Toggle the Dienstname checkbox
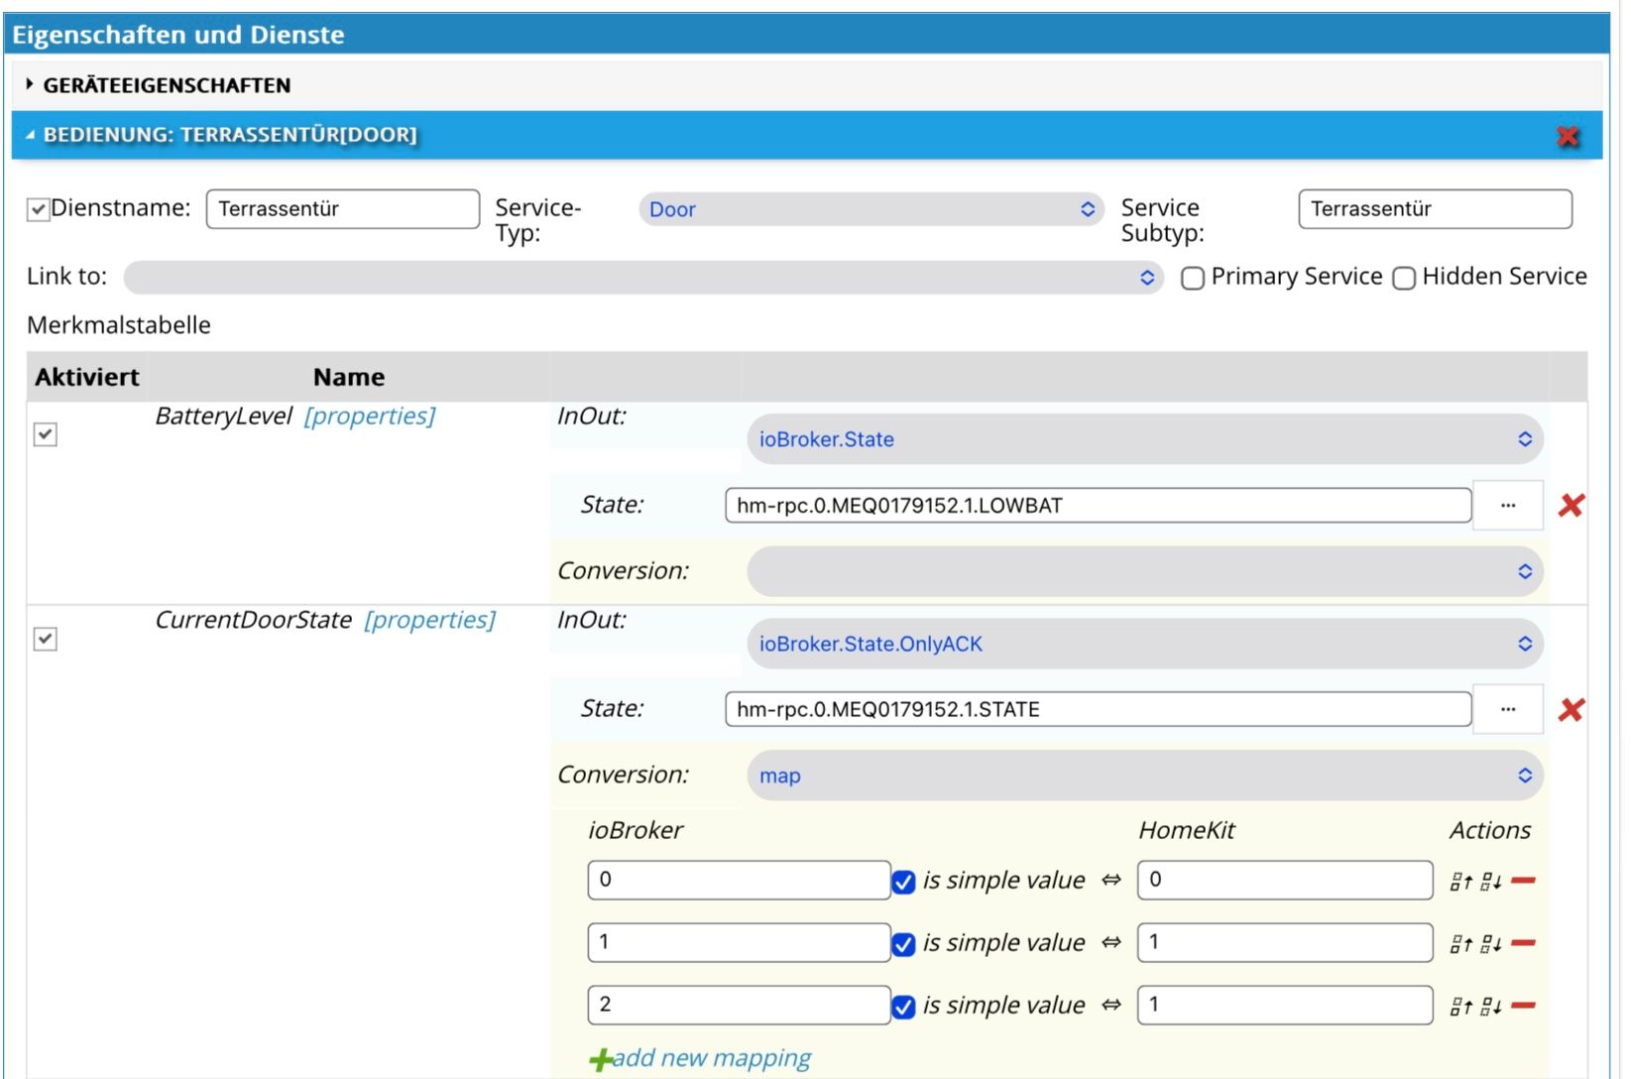Image resolution: width=1631 pixels, height=1079 pixels. pos(38,209)
